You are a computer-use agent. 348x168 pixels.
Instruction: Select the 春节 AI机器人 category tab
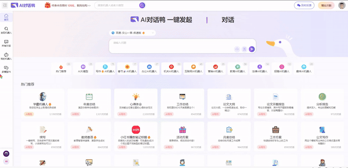[127, 69]
